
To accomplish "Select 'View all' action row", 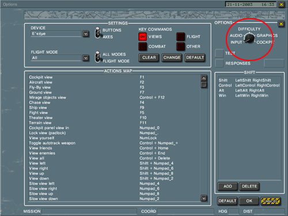I will coord(114,158).
